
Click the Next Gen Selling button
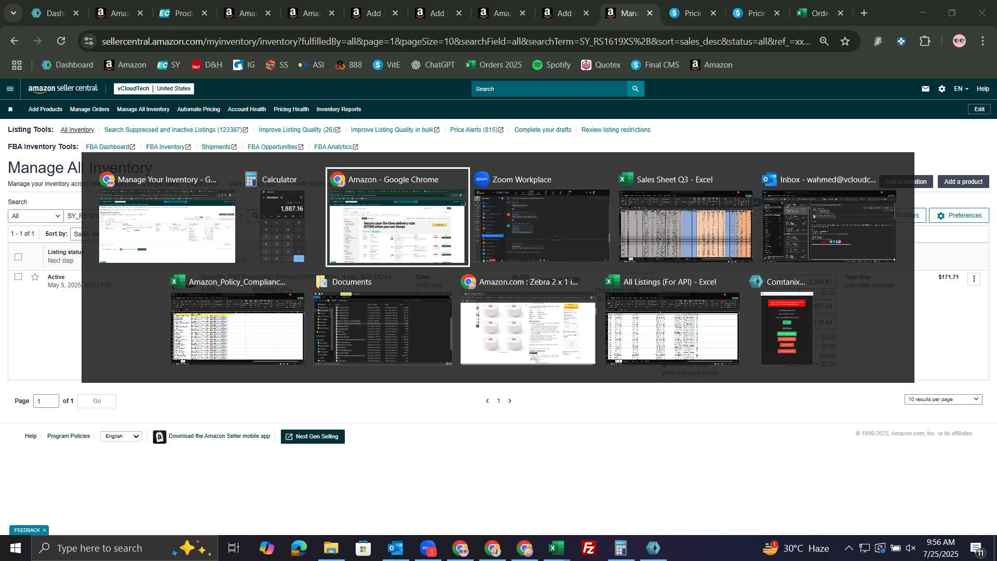[x=313, y=436]
